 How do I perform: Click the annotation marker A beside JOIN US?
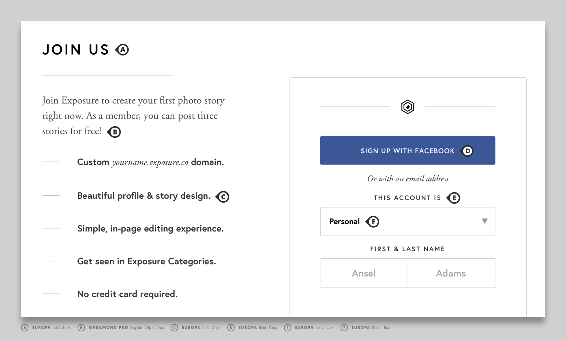(123, 50)
